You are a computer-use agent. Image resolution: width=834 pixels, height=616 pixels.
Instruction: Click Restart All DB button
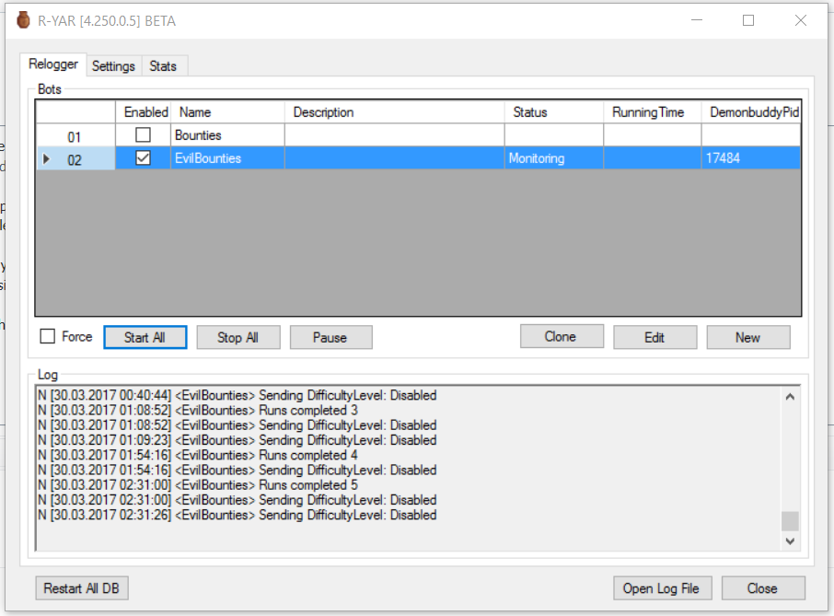click(x=82, y=588)
